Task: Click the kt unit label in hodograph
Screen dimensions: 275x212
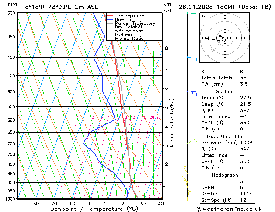Action: [203, 16]
